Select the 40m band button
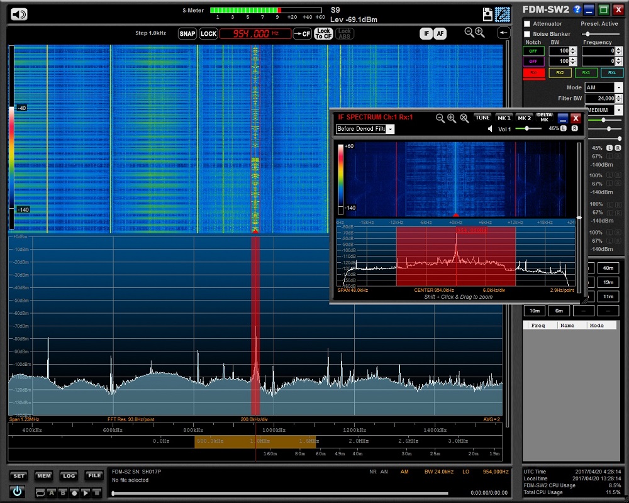This screenshot has height=503, width=629. point(608,268)
